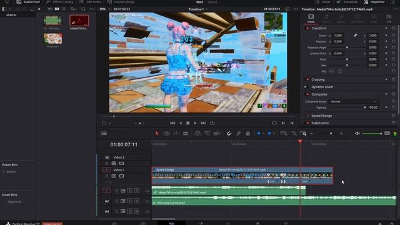Switch to Inspector Video tab

(x=311, y=19)
